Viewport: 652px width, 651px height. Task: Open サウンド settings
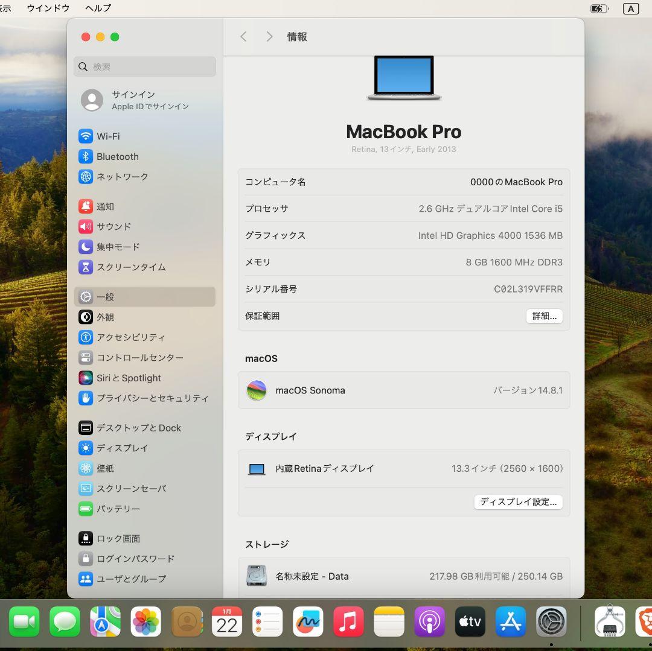(x=113, y=226)
